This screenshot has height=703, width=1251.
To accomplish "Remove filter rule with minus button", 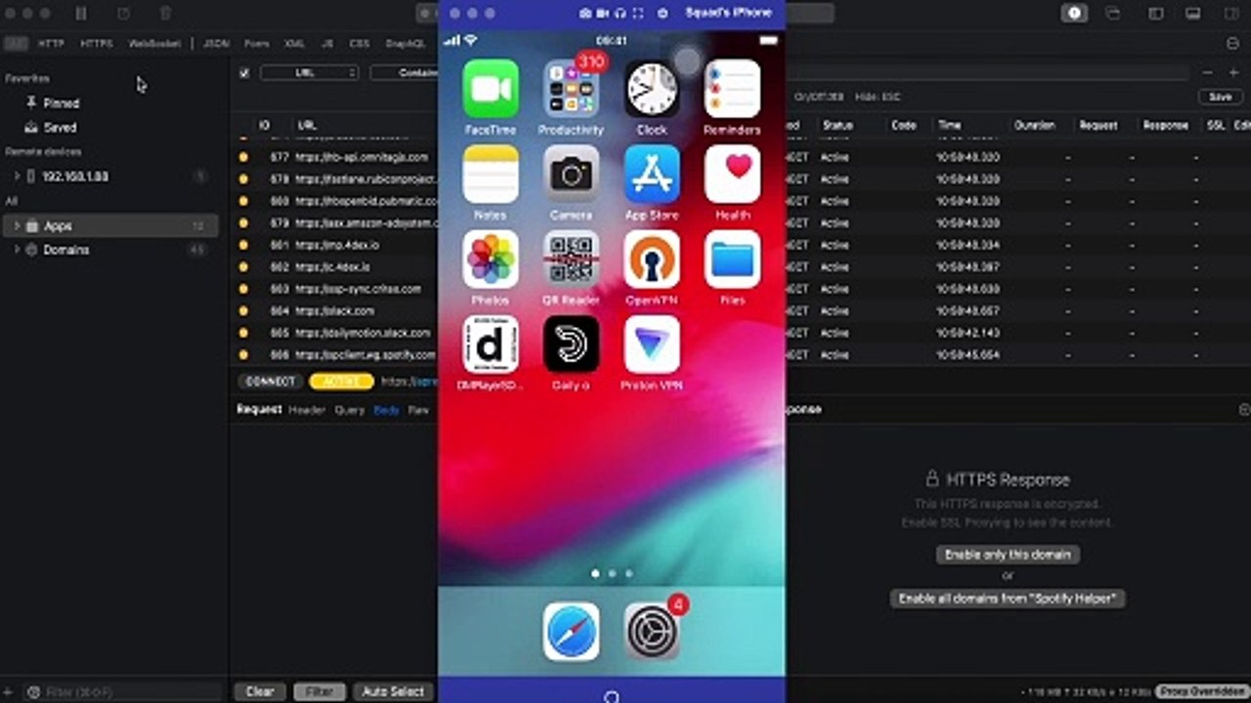I will 1208,73.
